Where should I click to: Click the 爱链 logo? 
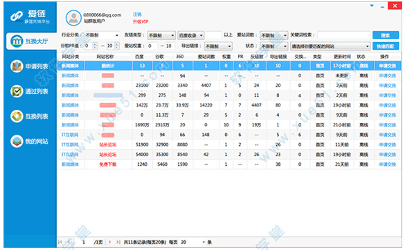(x=30, y=17)
